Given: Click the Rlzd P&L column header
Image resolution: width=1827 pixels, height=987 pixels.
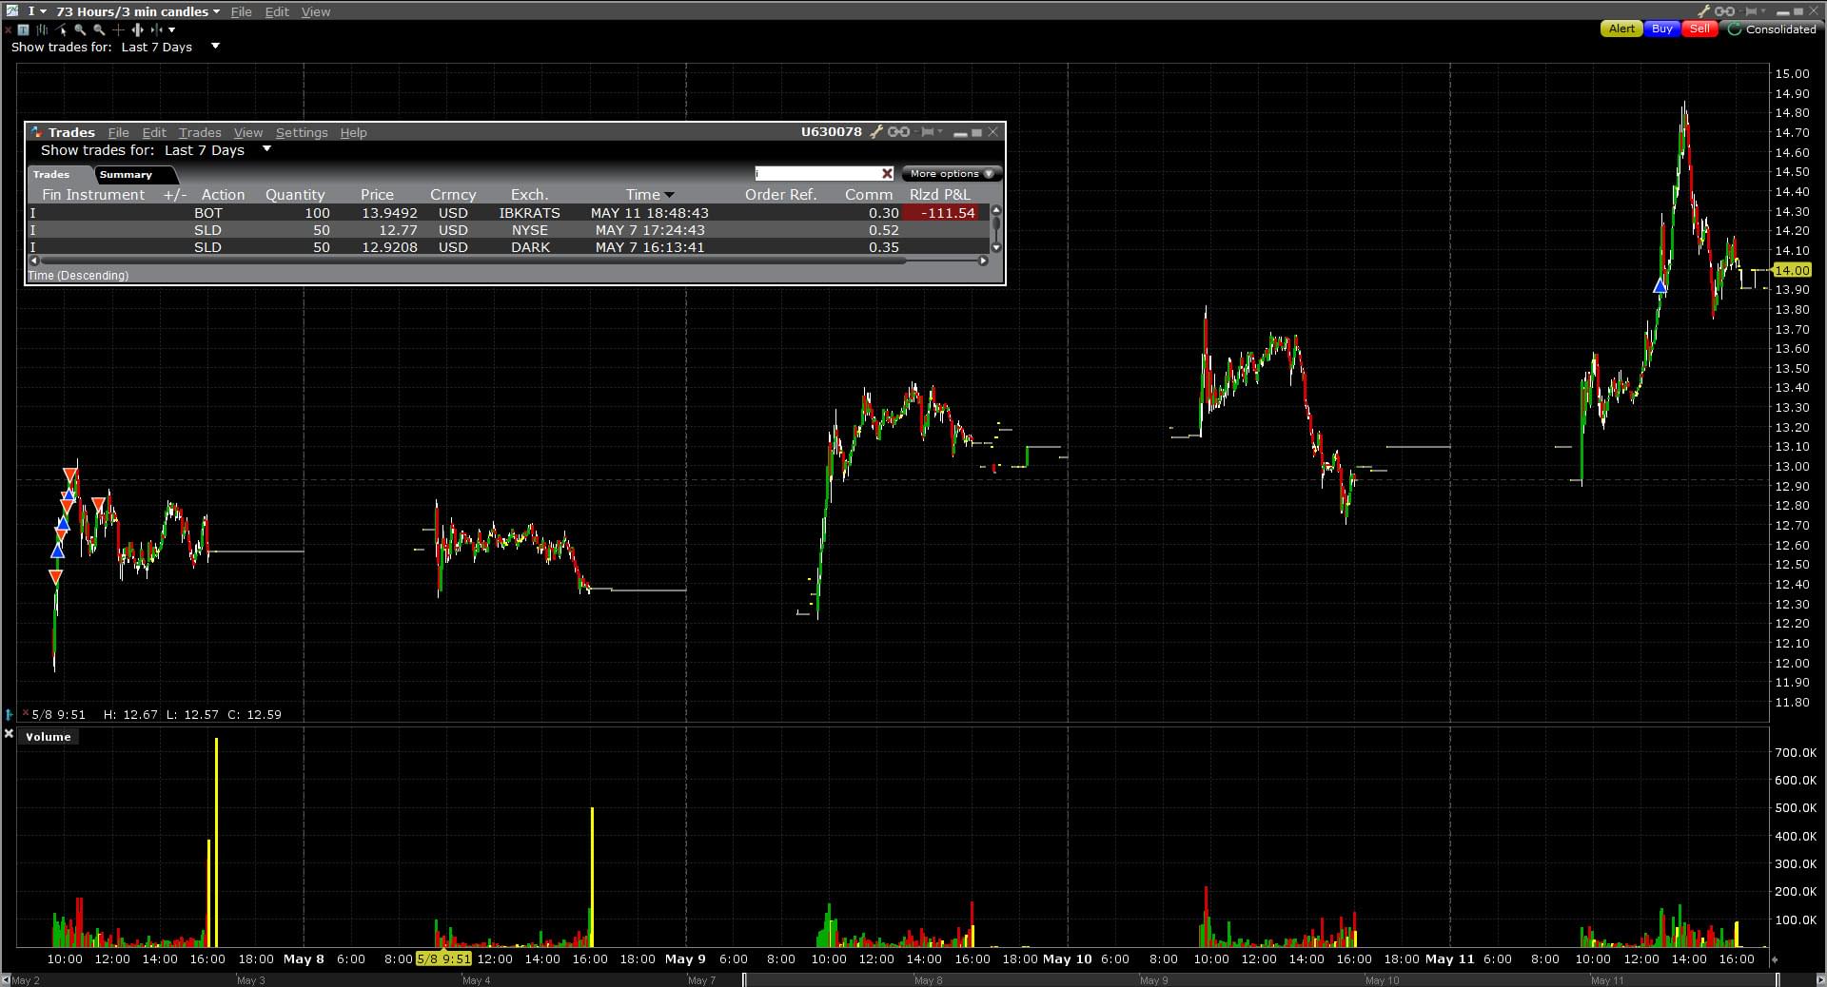Looking at the screenshot, I should (940, 195).
